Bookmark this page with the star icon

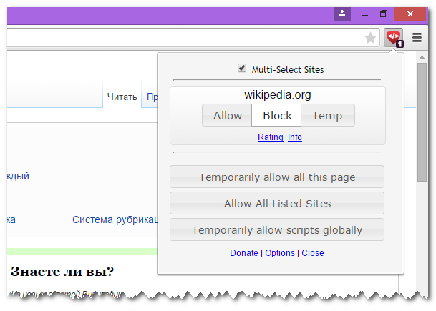370,37
